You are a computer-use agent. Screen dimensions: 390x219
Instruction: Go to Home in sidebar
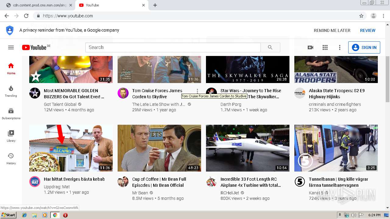click(11, 68)
